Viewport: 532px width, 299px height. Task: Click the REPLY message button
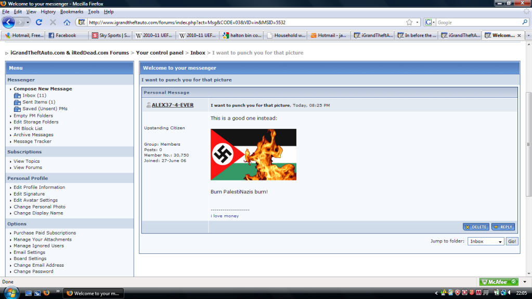tap(503, 227)
